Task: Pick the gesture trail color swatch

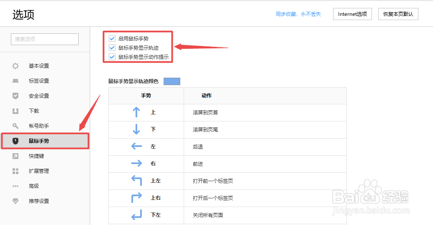Action: point(172,81)
